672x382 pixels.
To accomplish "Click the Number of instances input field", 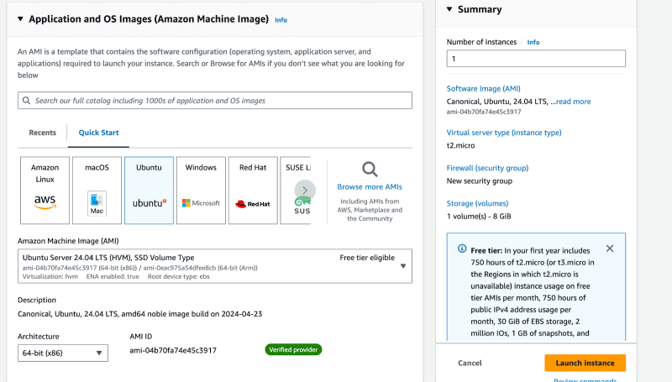I will point(536,58).
